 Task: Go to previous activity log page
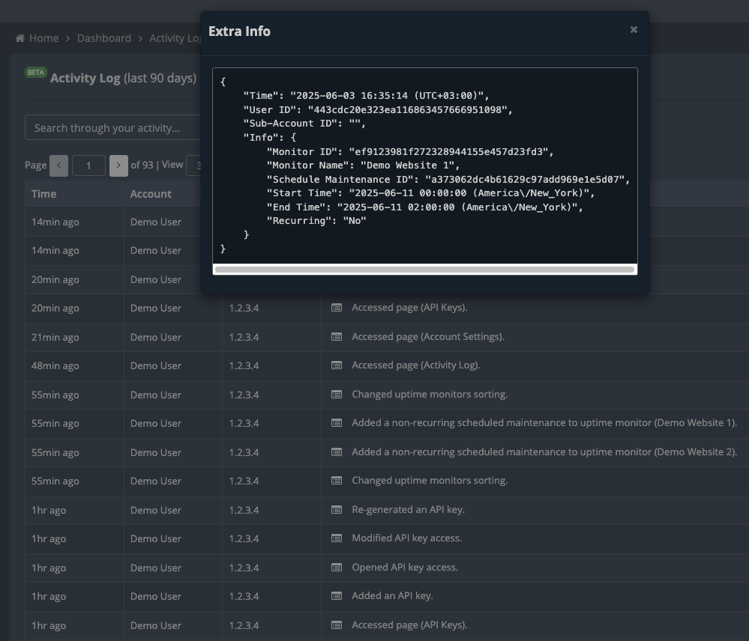[58, 165]
